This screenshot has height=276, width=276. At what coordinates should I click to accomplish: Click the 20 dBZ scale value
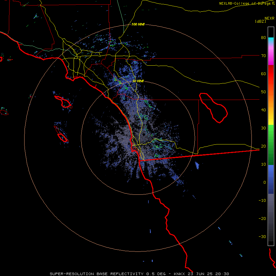pyautogui.click(x=263, y=146)
